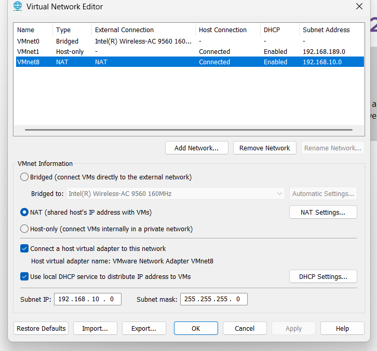Image resolution: width=377 pixels, height=351 pixels.
Task: Uncheck Connect a host virtual adapter
Action: coord(24,249)
